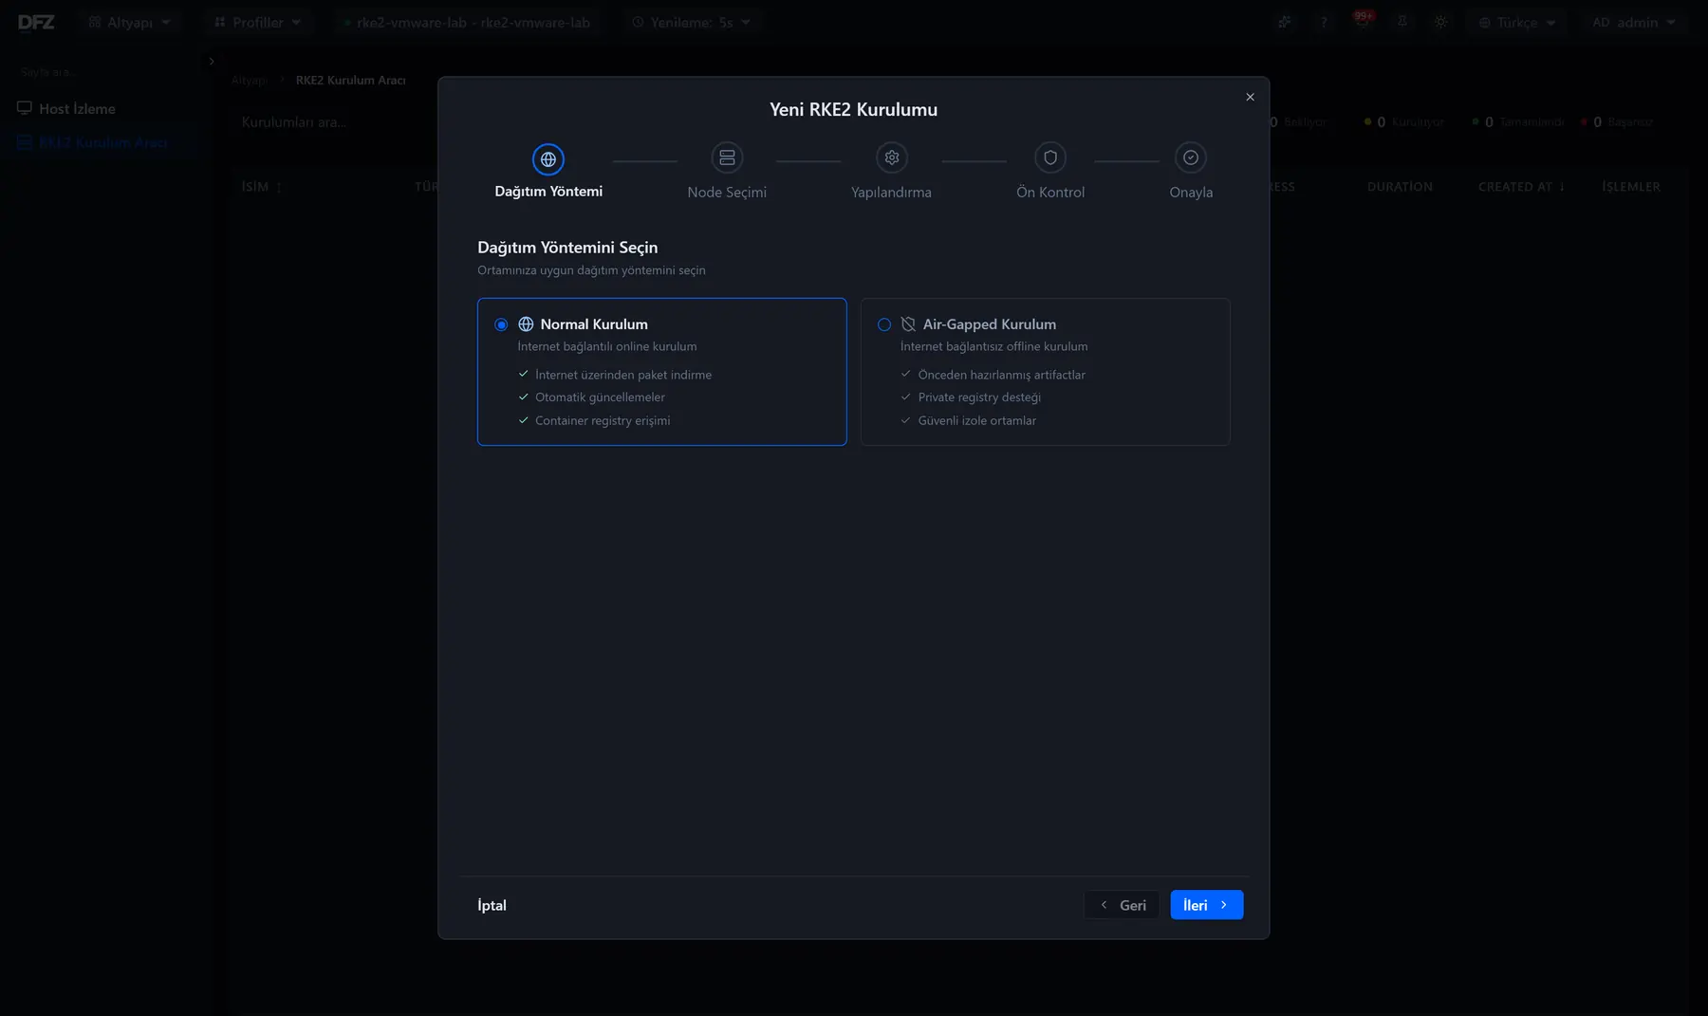Viewport: 1708px width, 1016px height.
Task: Sort by the İSİM column arrows
Action: click(x=279, y=187)
